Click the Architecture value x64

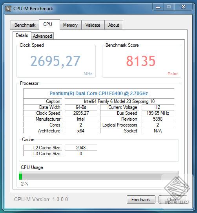(x=81, y=131)
